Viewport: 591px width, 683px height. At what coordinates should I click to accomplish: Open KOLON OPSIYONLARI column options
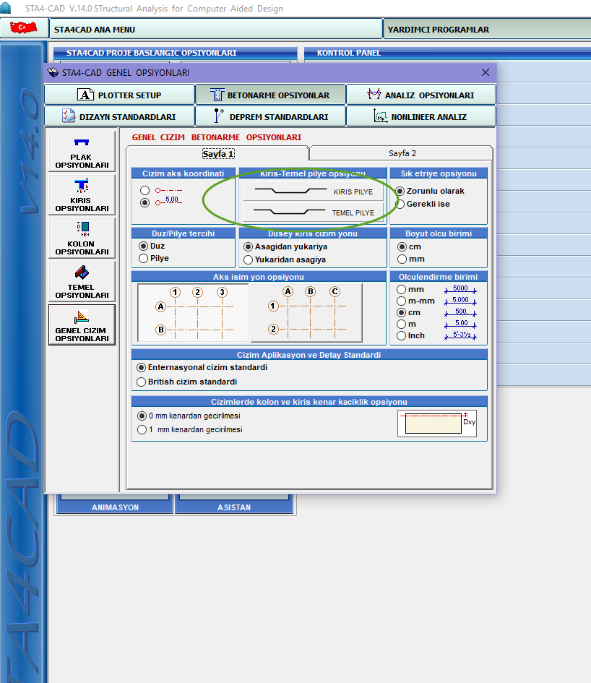[x=82, y=239]
